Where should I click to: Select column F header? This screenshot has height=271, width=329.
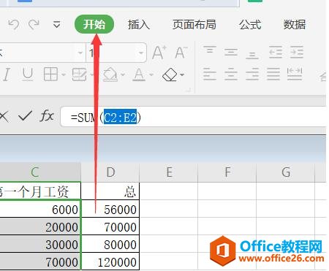tap(227, 172)
